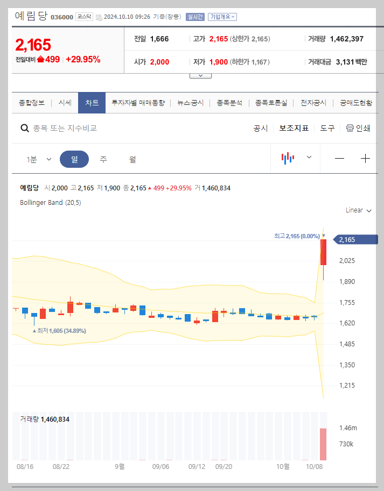Image resolution: width=384 pixels, height=491 pixels.
Task: Open the 1분 interval dropdown
Action: (x=39, y=159)
